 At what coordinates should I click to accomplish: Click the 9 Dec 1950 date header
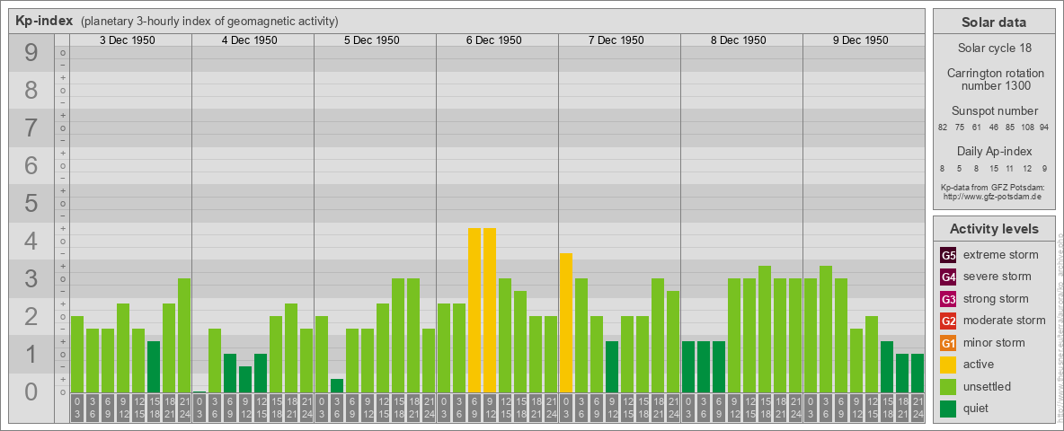tap(860, 40)
